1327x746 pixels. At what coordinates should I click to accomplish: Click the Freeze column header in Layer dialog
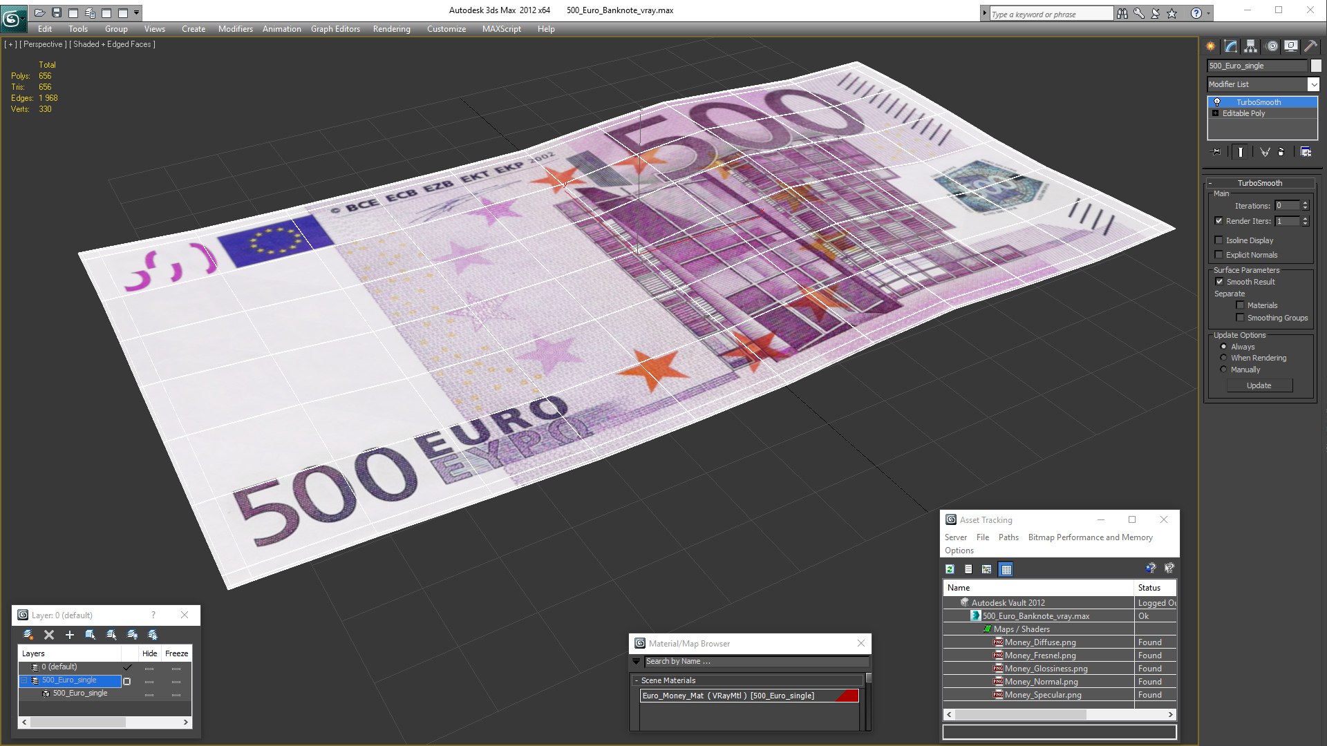coord(176,653)
